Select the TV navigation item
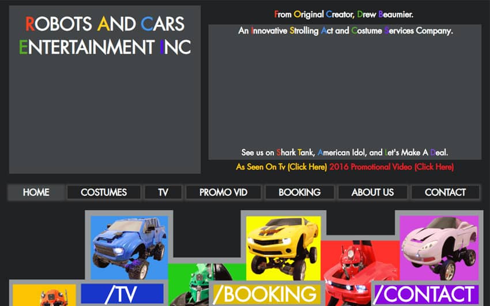Viewport: 490px width, 306px height. [163, 192]
